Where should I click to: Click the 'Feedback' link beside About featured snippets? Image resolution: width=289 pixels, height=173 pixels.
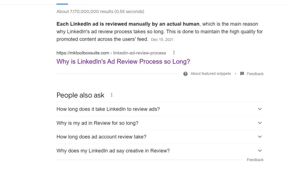(255, 74)
